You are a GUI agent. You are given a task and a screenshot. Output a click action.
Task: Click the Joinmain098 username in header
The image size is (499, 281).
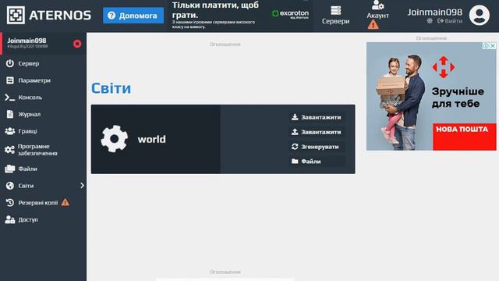tap(435, 12)
